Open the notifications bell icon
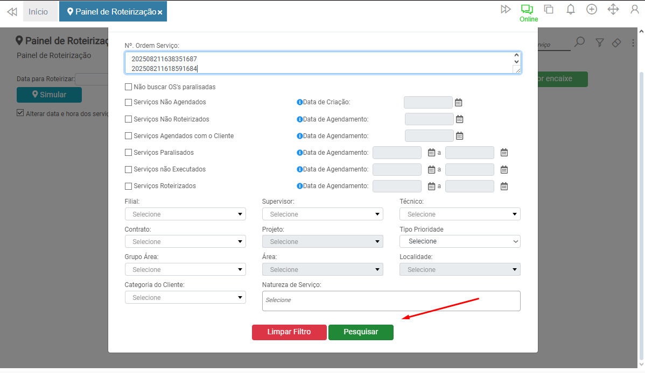This screenshot has height=373, width=645. (x=570, y=10)
